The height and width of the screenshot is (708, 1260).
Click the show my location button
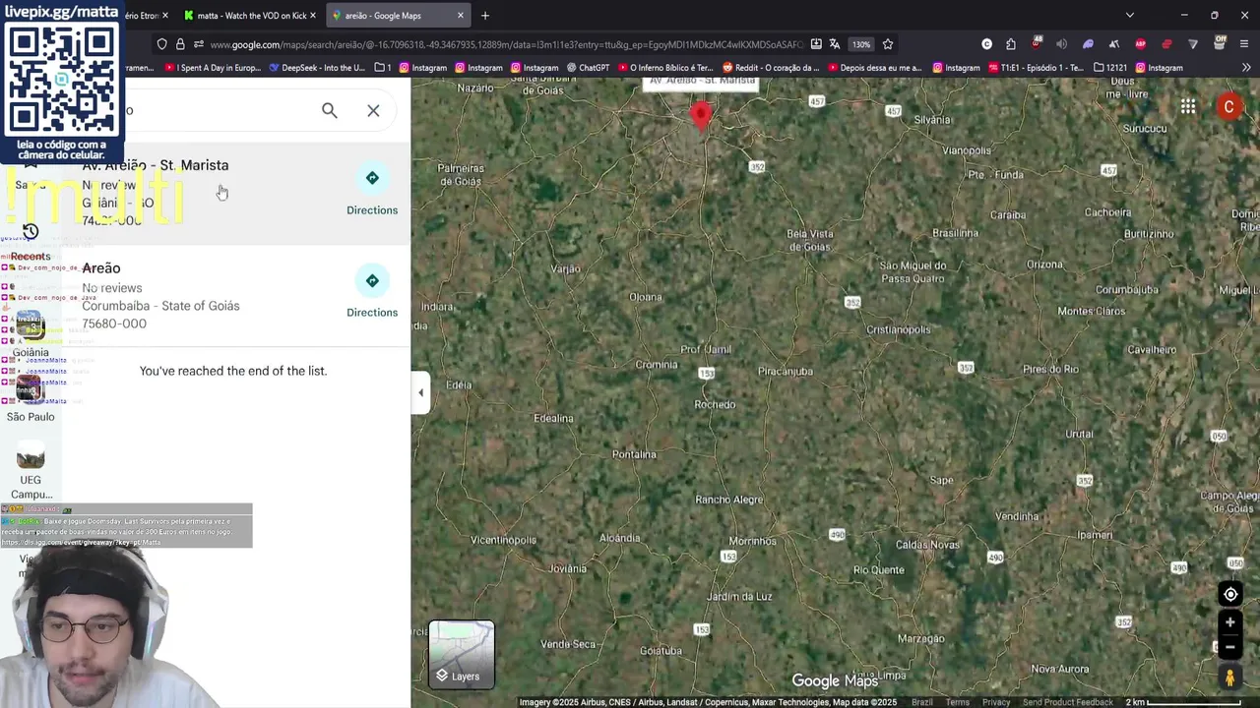click(x=1230, y=594)
